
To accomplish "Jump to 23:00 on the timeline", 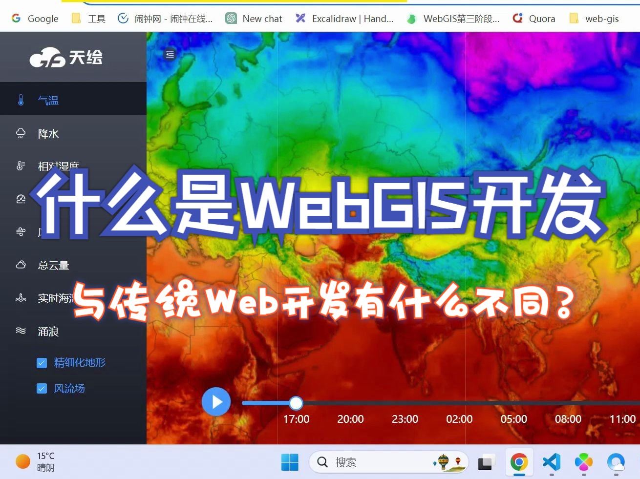I will [405, 419].
